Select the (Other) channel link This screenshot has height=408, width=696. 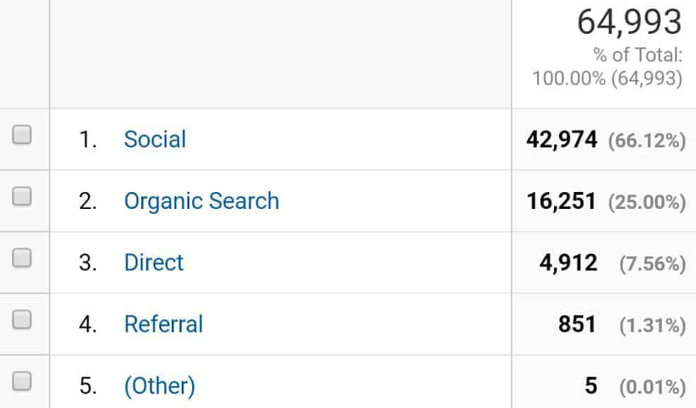160,385
